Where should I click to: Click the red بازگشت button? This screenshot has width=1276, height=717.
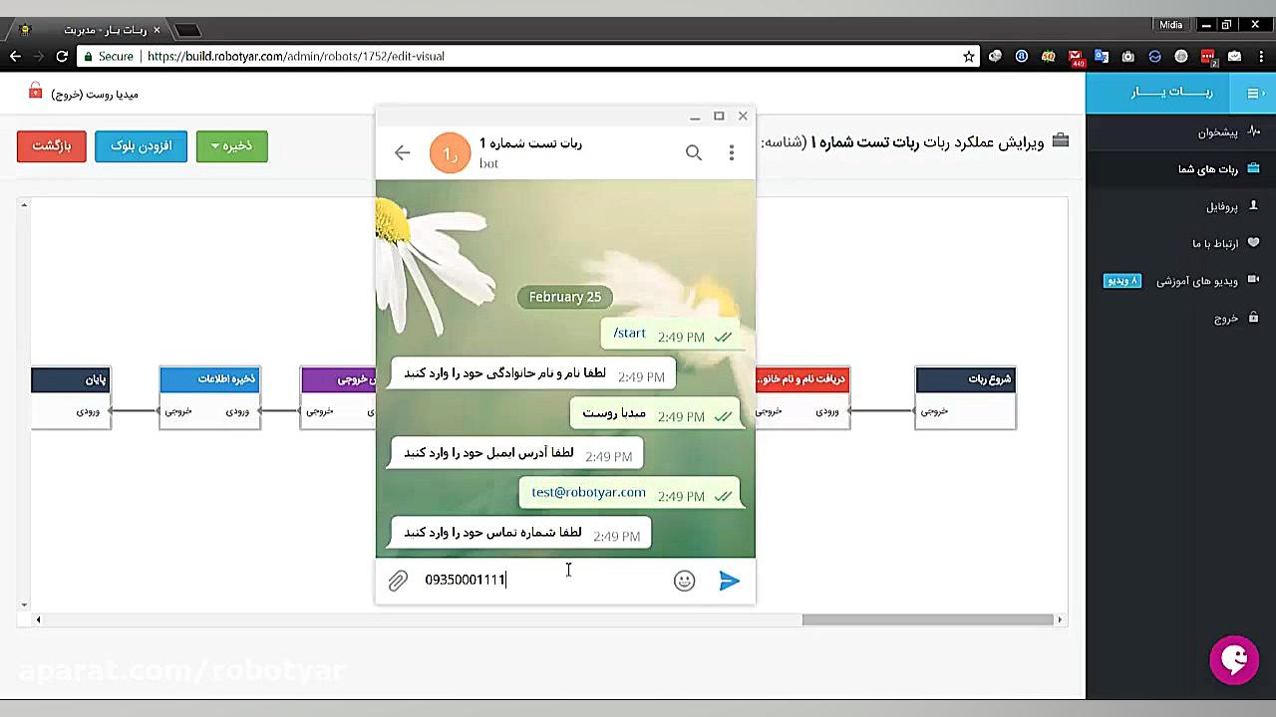click(51, 145)
